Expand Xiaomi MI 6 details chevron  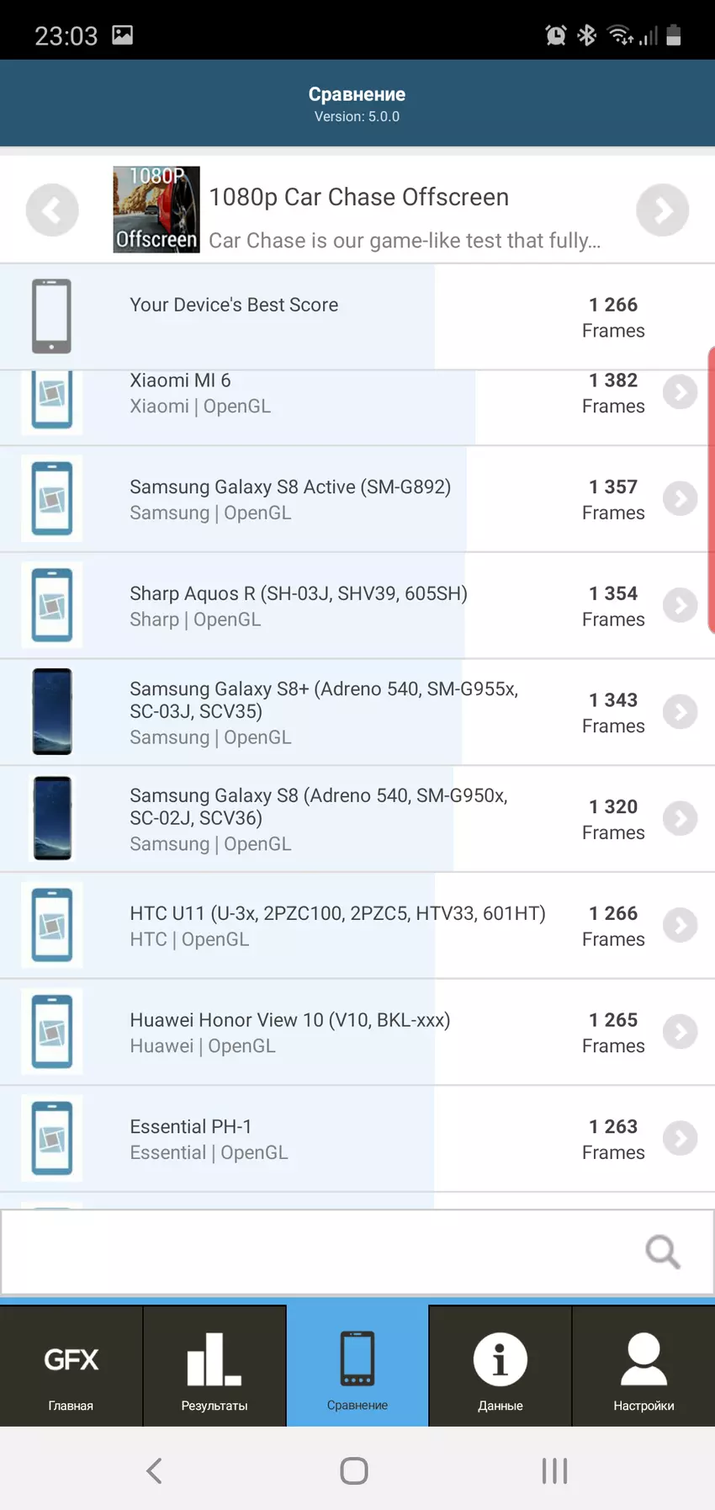(680, 392)
